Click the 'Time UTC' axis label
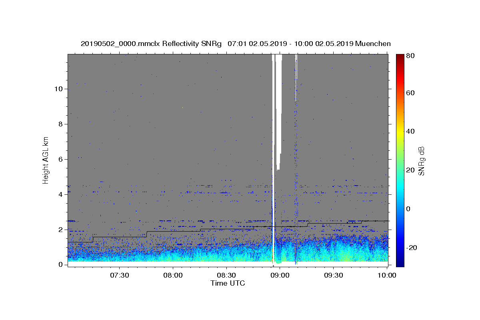Viewport: 480px width, 320px height. click(228, 283)
